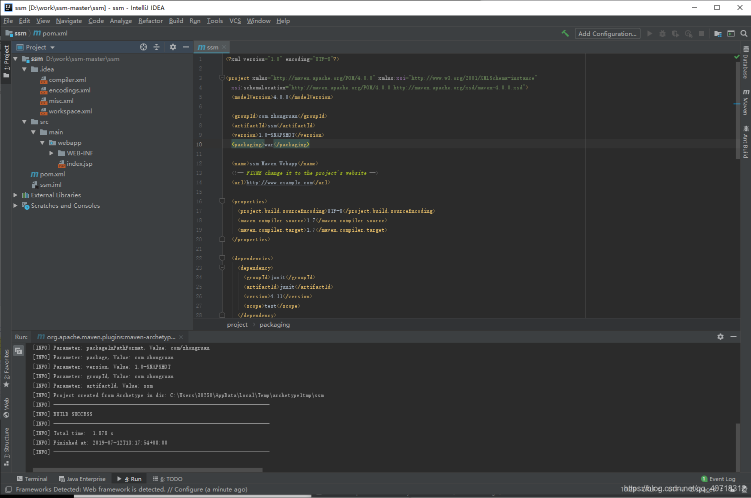
Task: Open the Navigate menu
Action: coord(69,21)
